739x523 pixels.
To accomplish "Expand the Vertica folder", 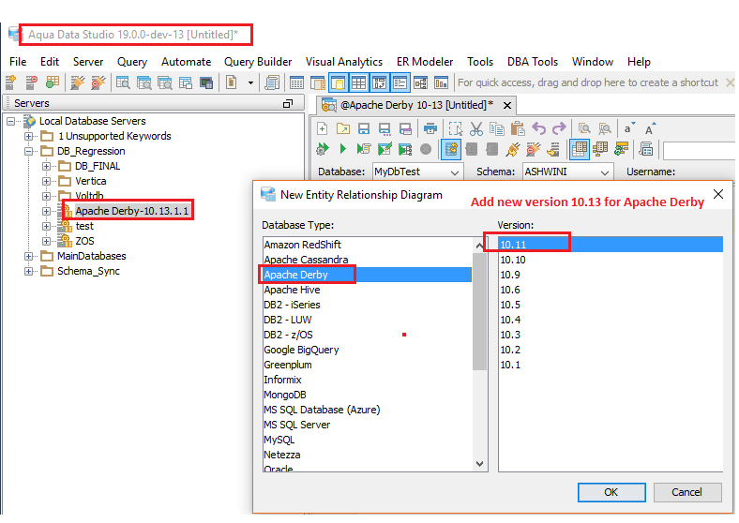I will click(x=46, y=182).
